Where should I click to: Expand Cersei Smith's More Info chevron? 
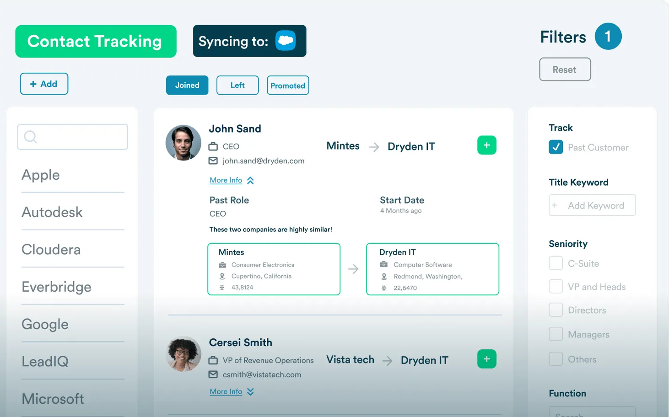pyautogui.click(x=250, y=392)
